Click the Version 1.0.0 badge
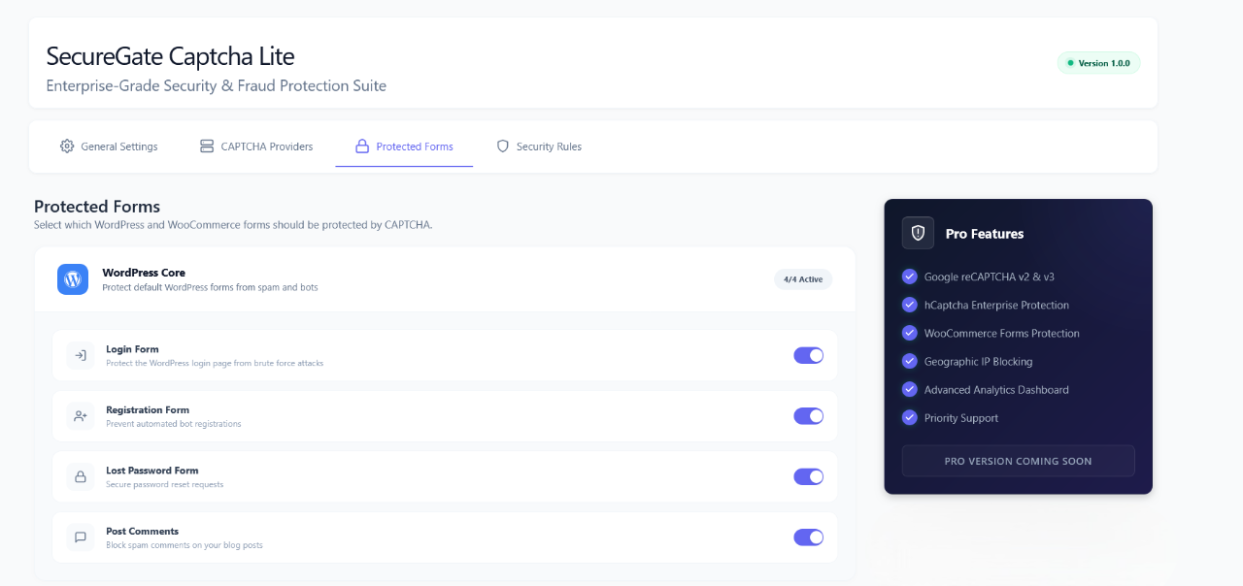 1098,62
